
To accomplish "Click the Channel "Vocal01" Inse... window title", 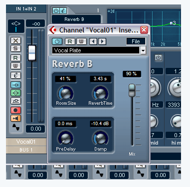I will tap(99, 30).
